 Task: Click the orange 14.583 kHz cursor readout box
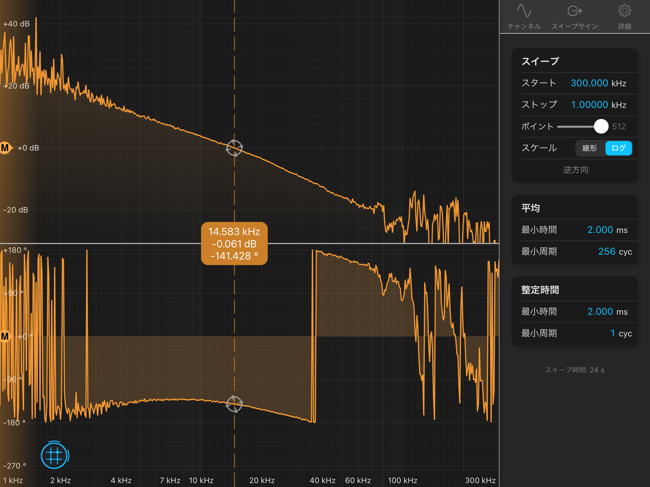tap(234, 243)
